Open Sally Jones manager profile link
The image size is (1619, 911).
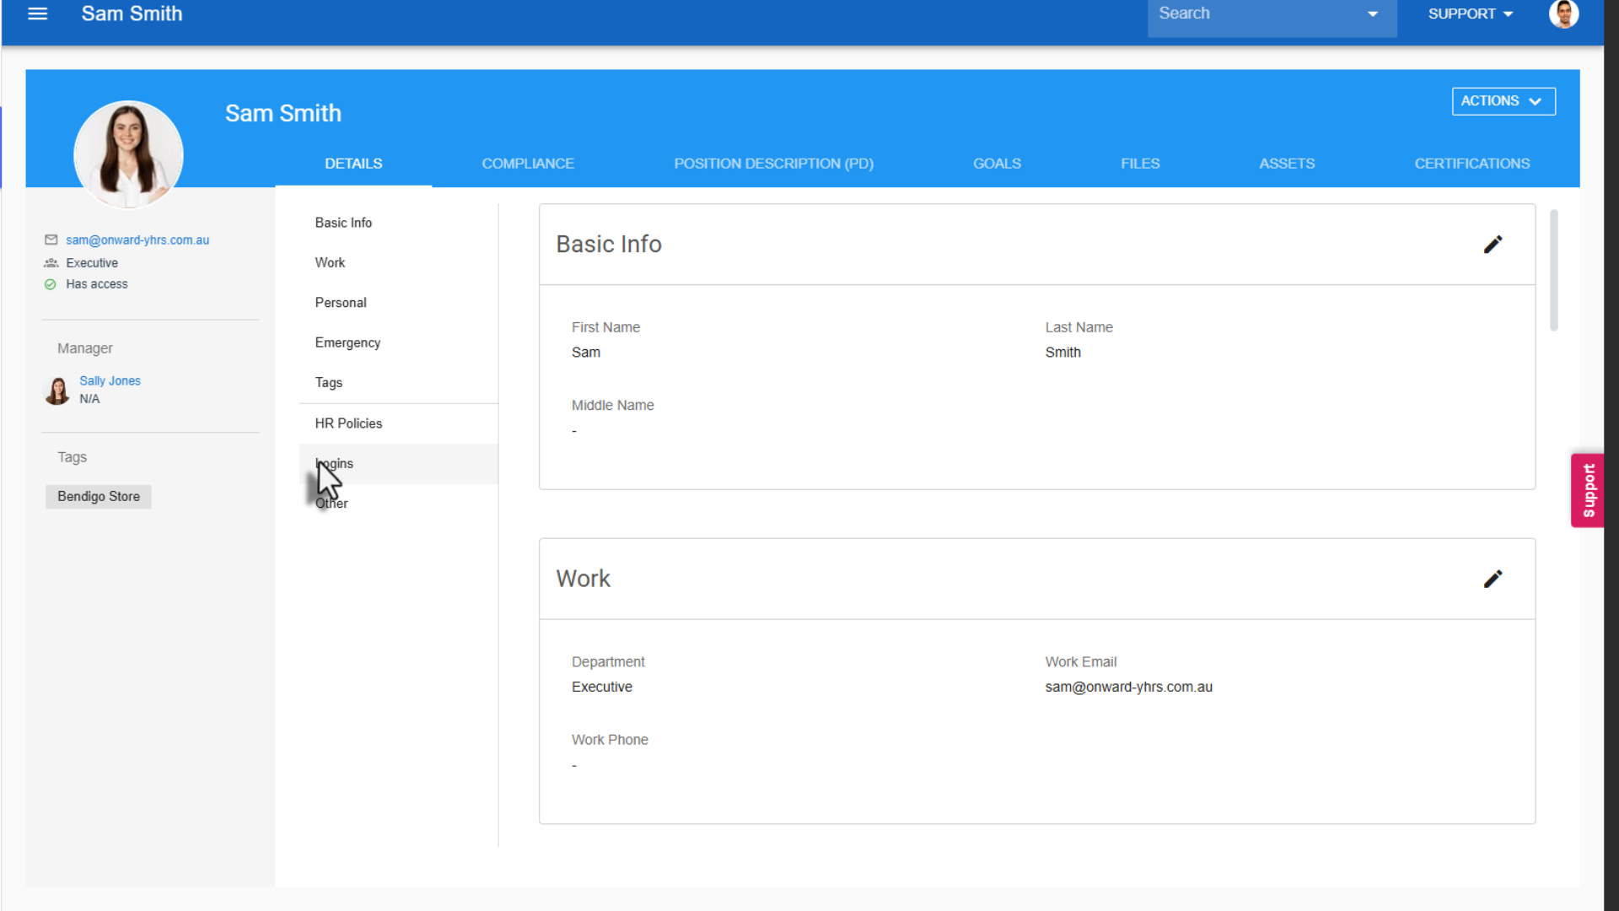coord(110,381)
